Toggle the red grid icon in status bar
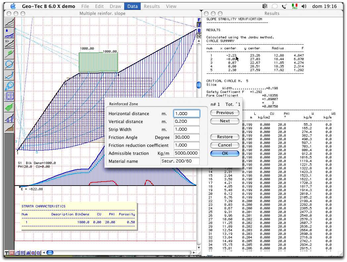The height and width of the screenshot is (262, 347). pos(12,253)
